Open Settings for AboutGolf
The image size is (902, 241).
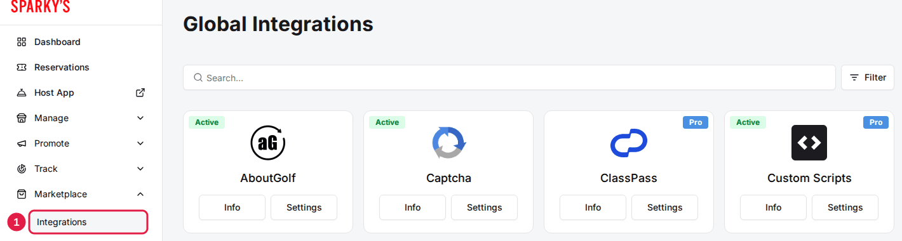coord(304,207)
